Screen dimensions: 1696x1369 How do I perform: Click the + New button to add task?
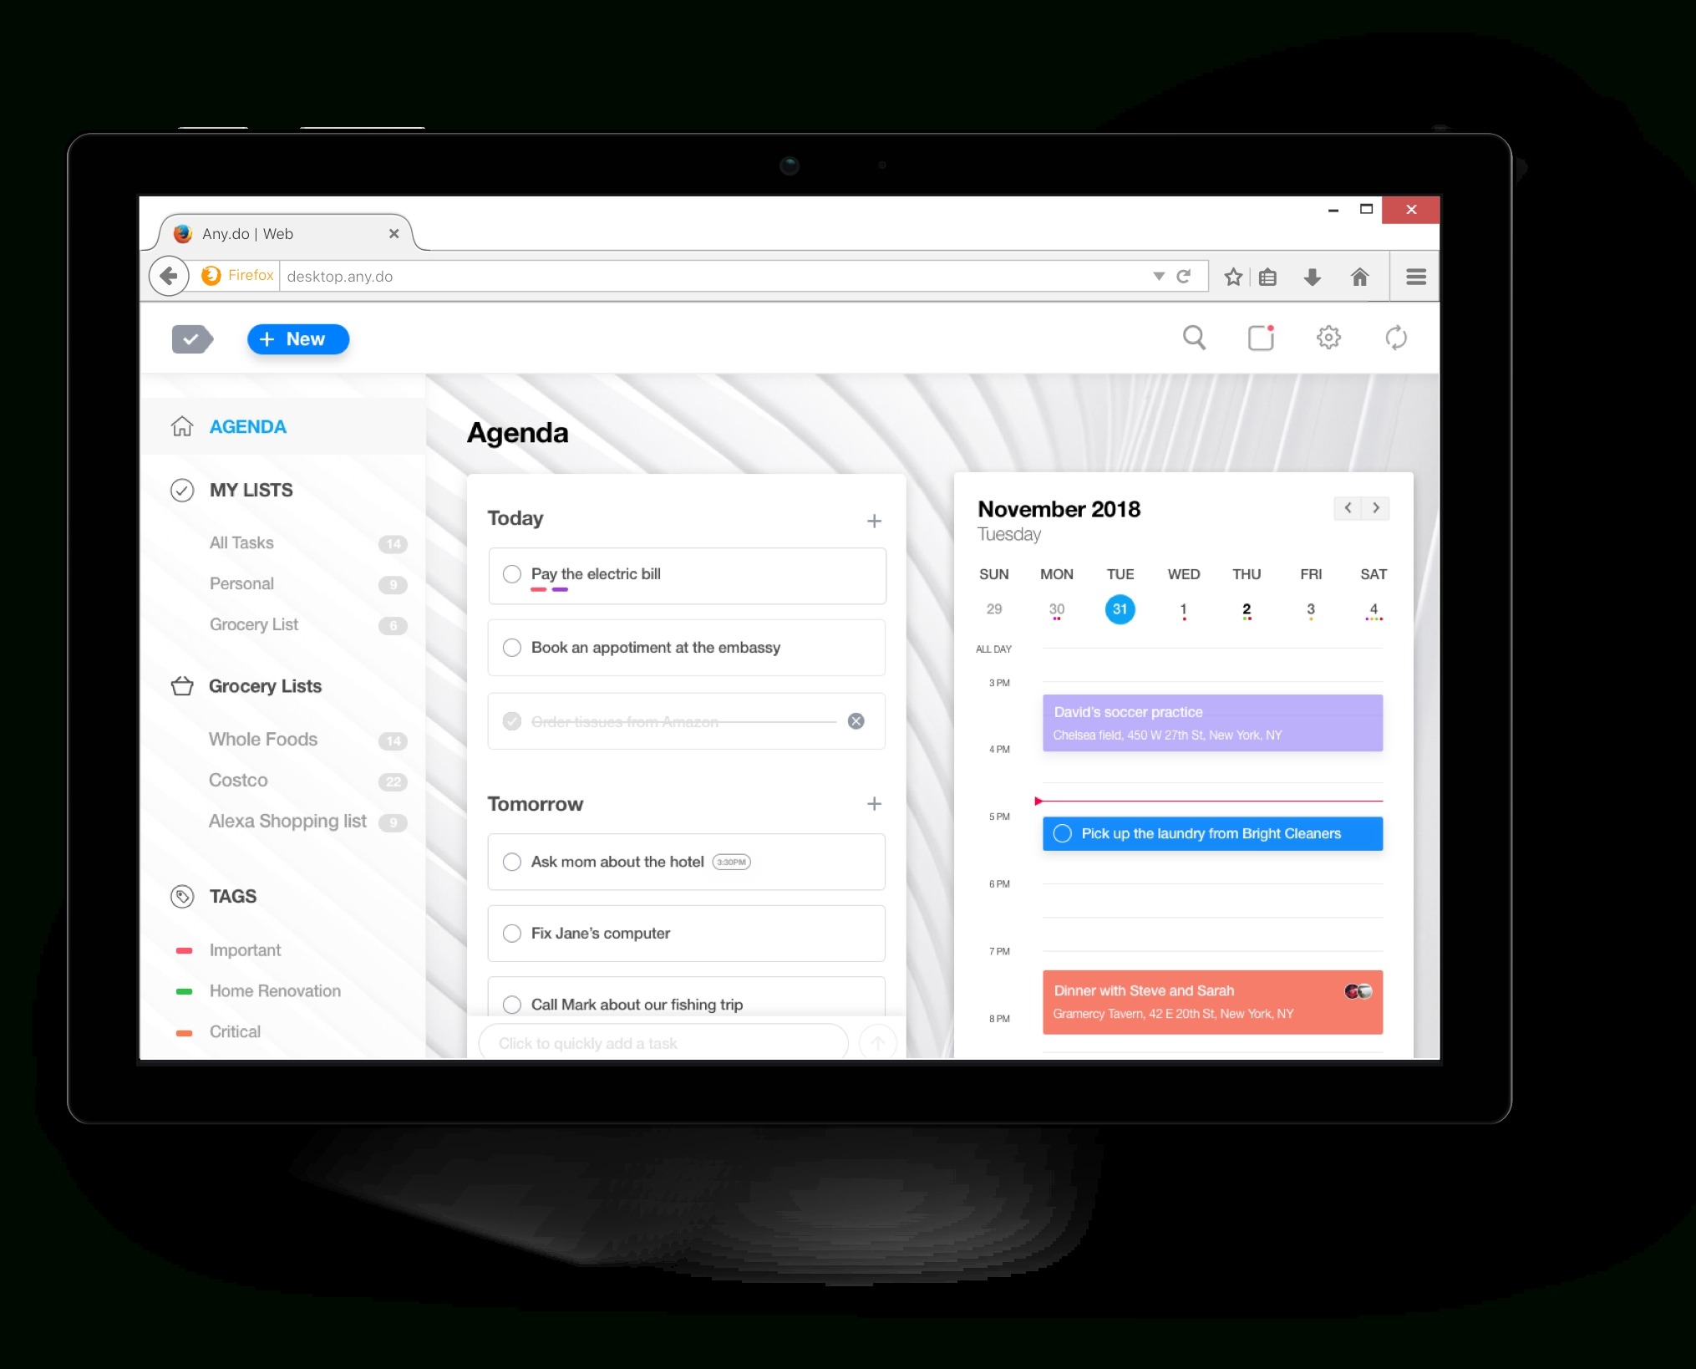(x=296, y=338)
